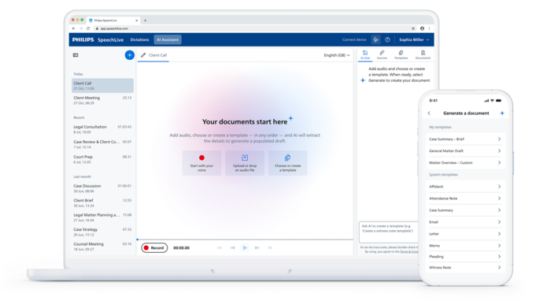Click the phone's back chevron
Screen dimensions: 551x301
coord(429,113)
